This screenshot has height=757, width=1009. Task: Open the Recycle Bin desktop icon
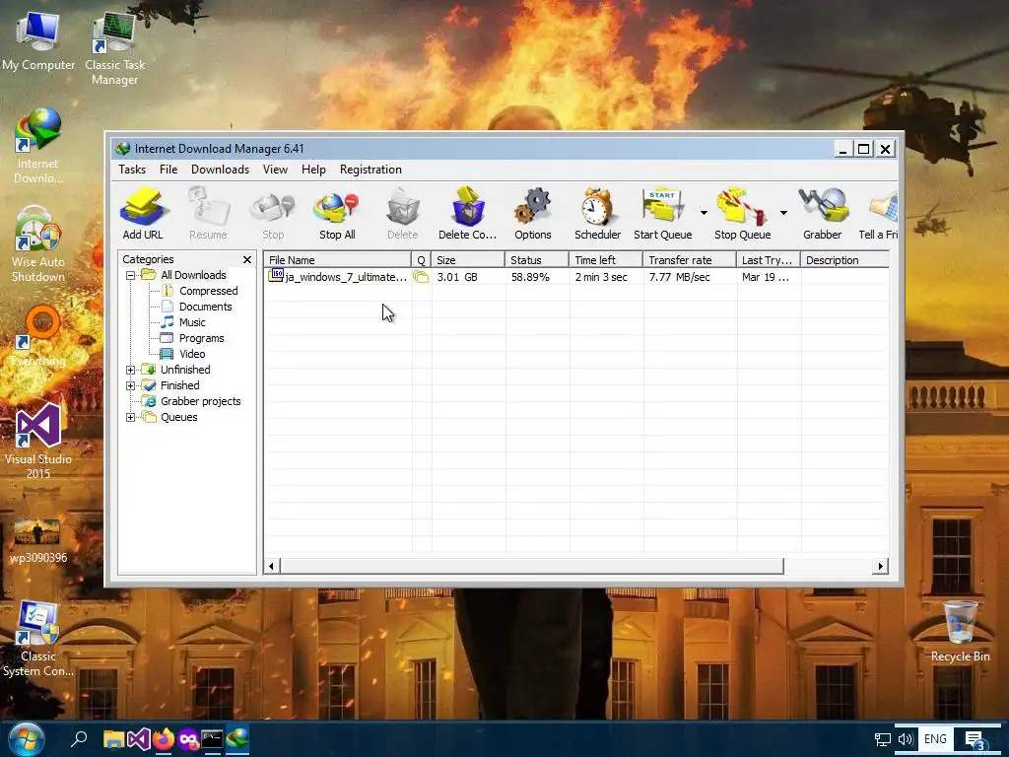pos(960,631)
